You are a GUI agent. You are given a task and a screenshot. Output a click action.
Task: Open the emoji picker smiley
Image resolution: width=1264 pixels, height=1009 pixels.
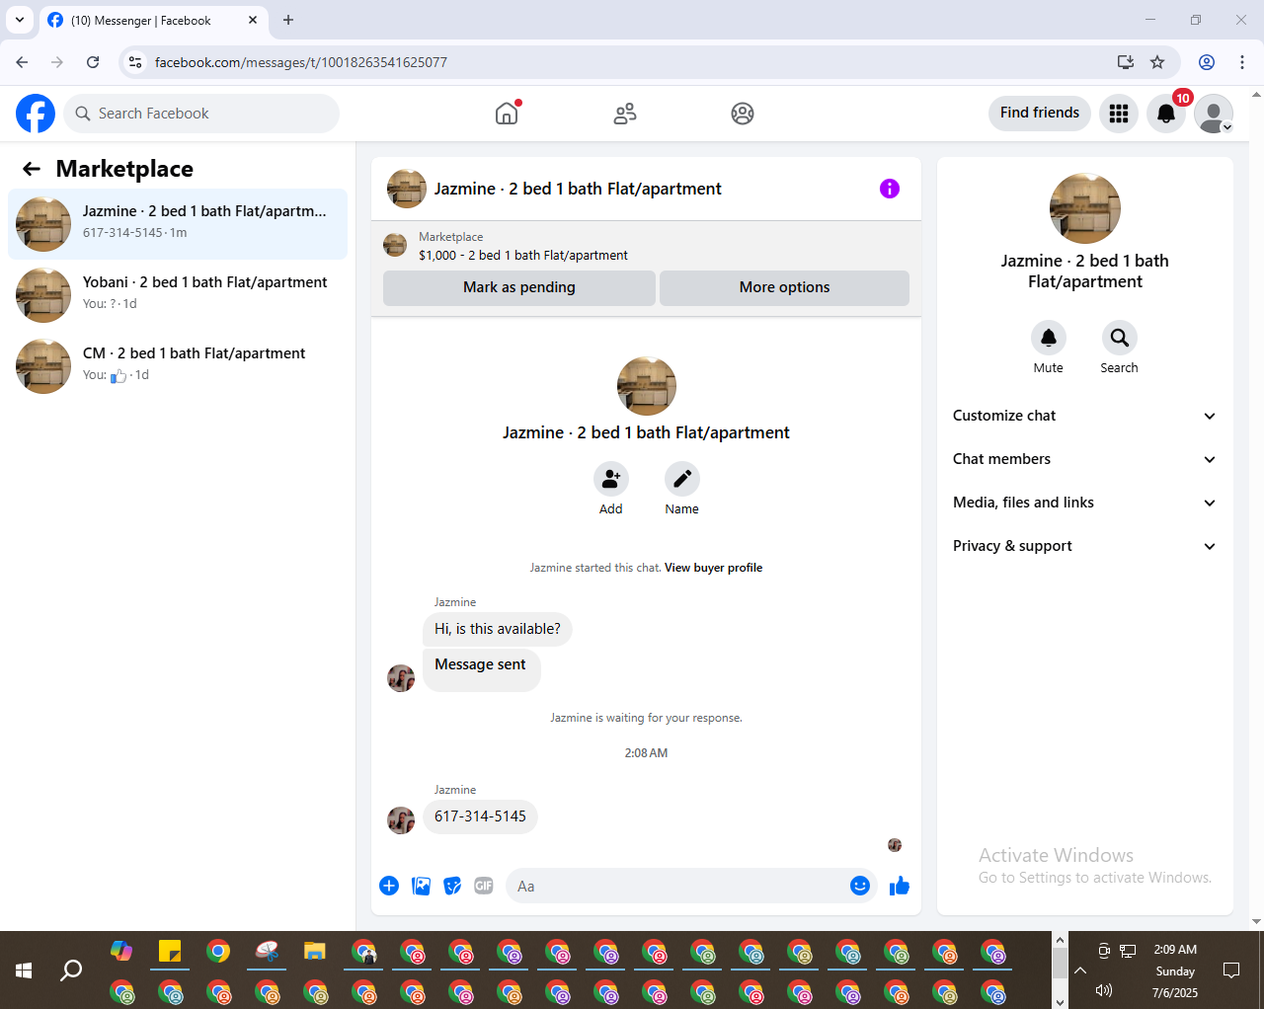[860, 886]
